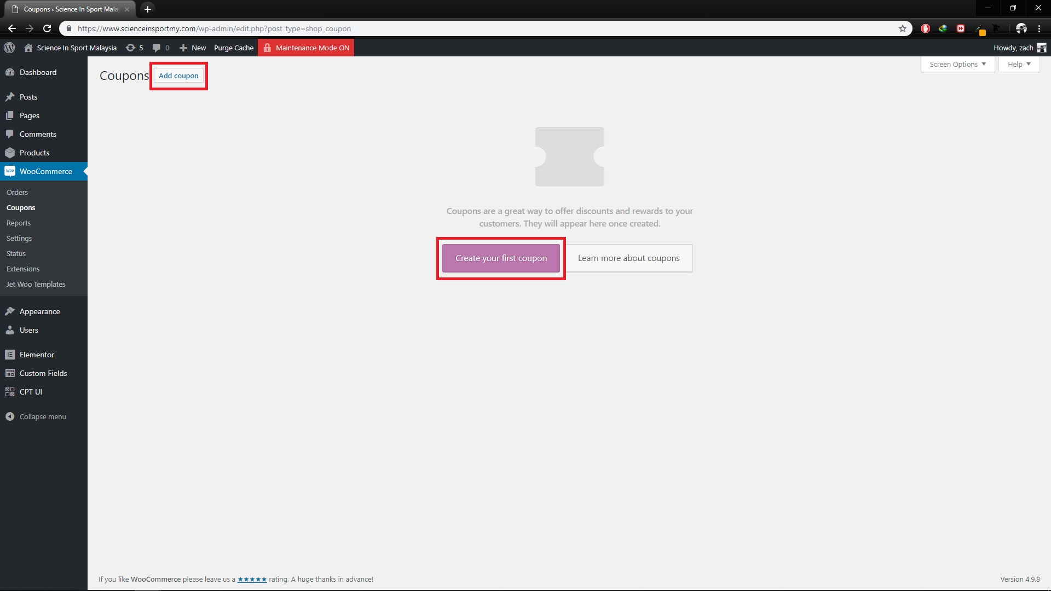Go forward in browser history
This screenshot has width=1051, height=591.
[x=30, y=28]
